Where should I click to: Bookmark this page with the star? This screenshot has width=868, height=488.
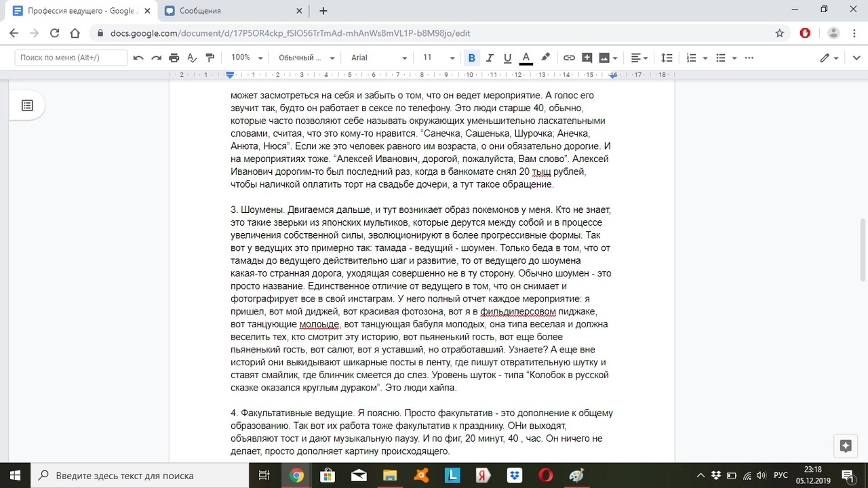[x=779, y=33]
